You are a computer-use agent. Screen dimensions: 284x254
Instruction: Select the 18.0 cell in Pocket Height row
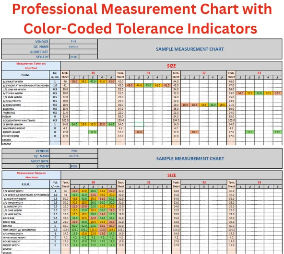coord(194,132)
